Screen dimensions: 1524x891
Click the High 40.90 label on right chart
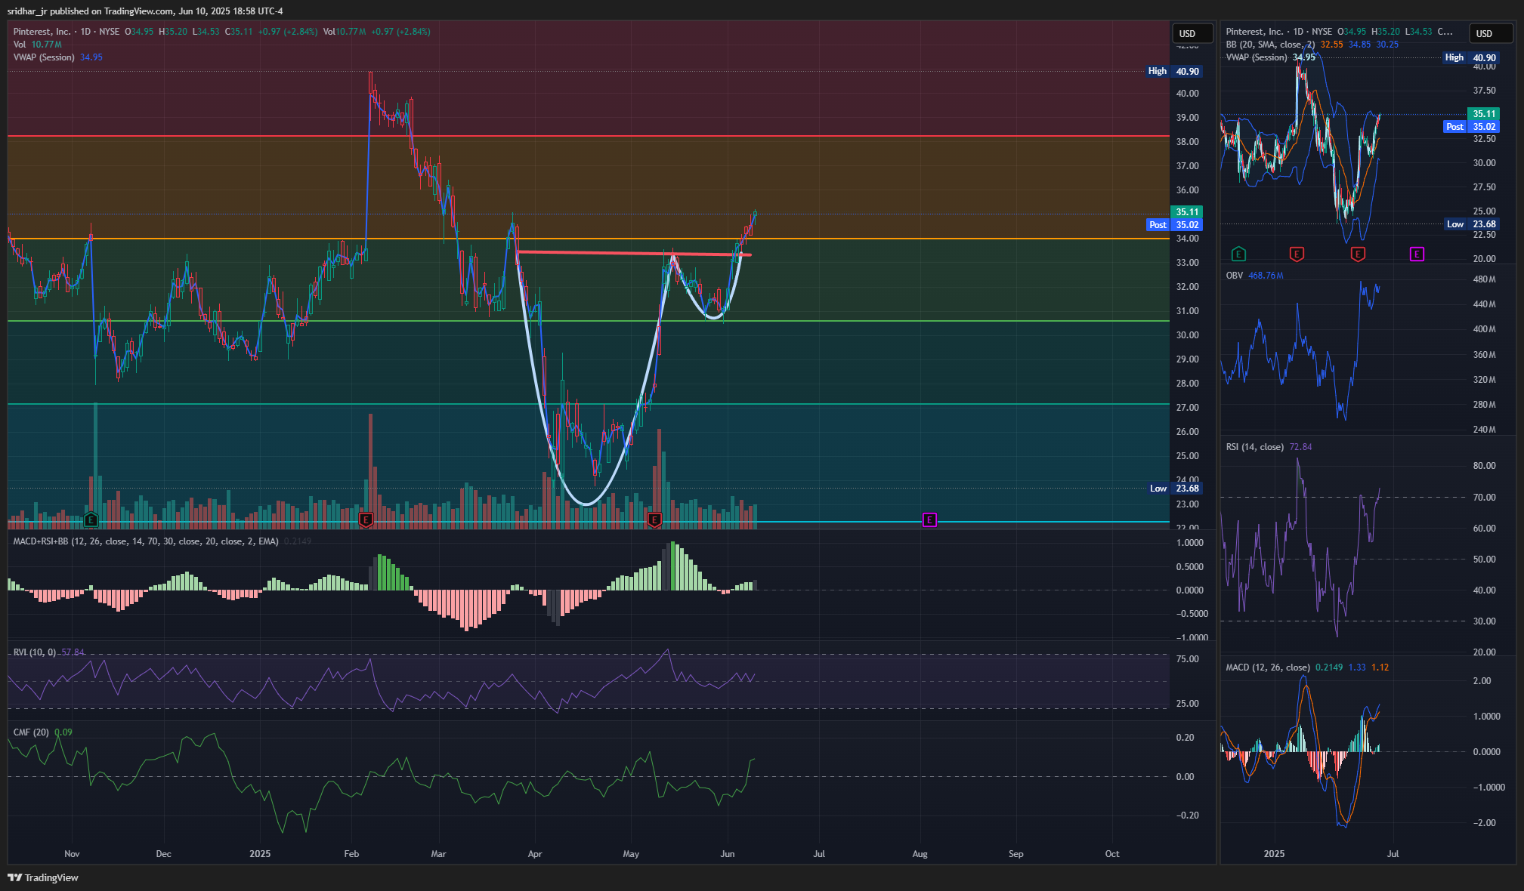[x=1470, y=57]
